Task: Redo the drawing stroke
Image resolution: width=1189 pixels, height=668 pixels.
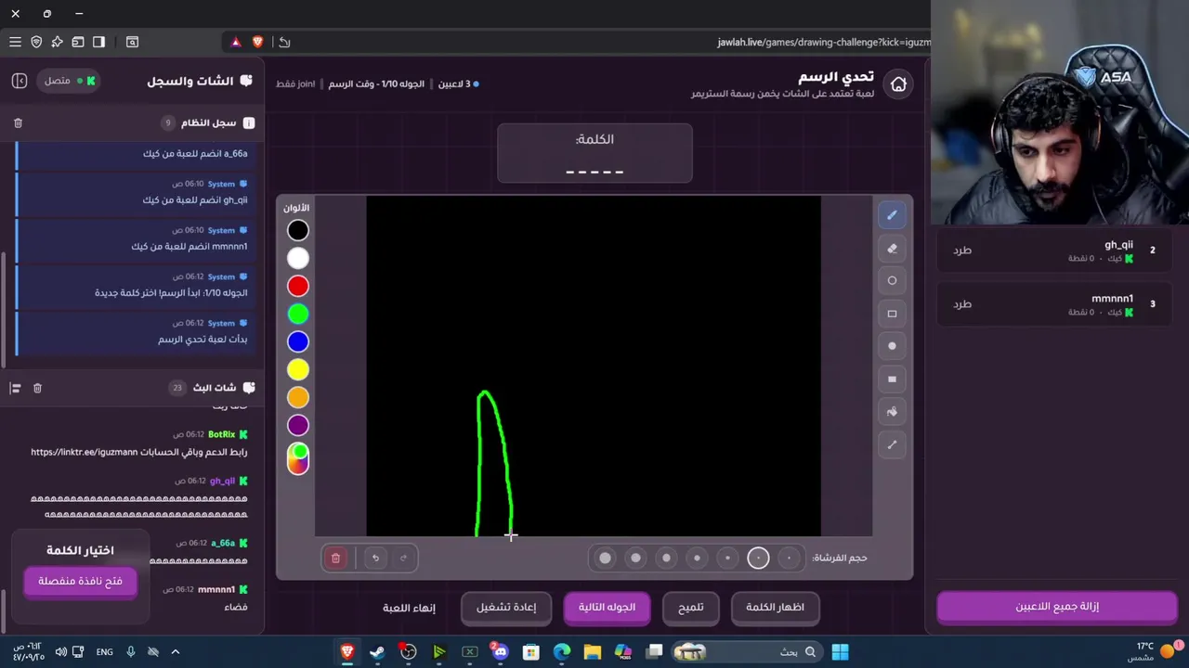Action: 403,558
